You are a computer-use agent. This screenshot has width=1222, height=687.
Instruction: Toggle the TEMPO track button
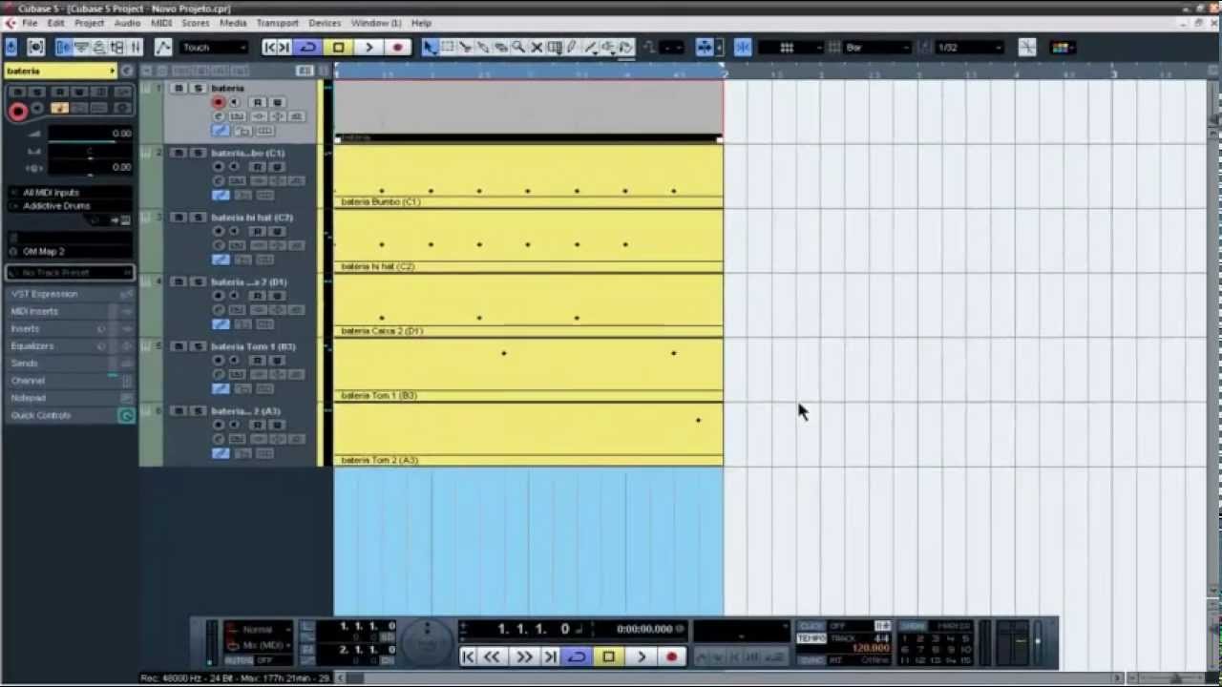coord(811,638)
